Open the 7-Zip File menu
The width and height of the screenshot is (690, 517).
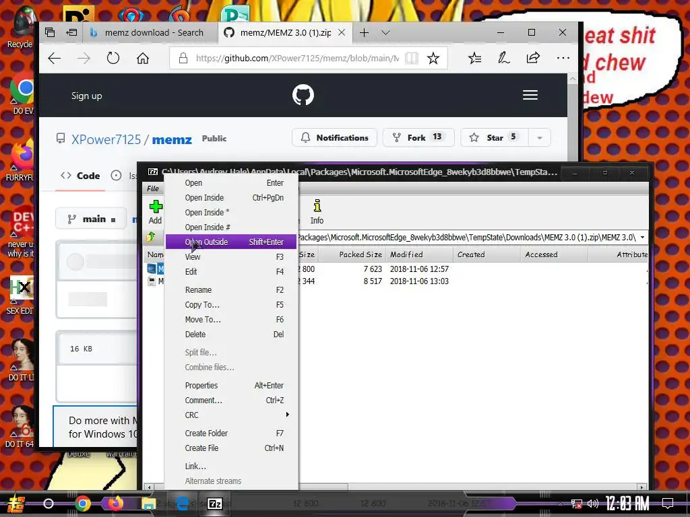153,188
